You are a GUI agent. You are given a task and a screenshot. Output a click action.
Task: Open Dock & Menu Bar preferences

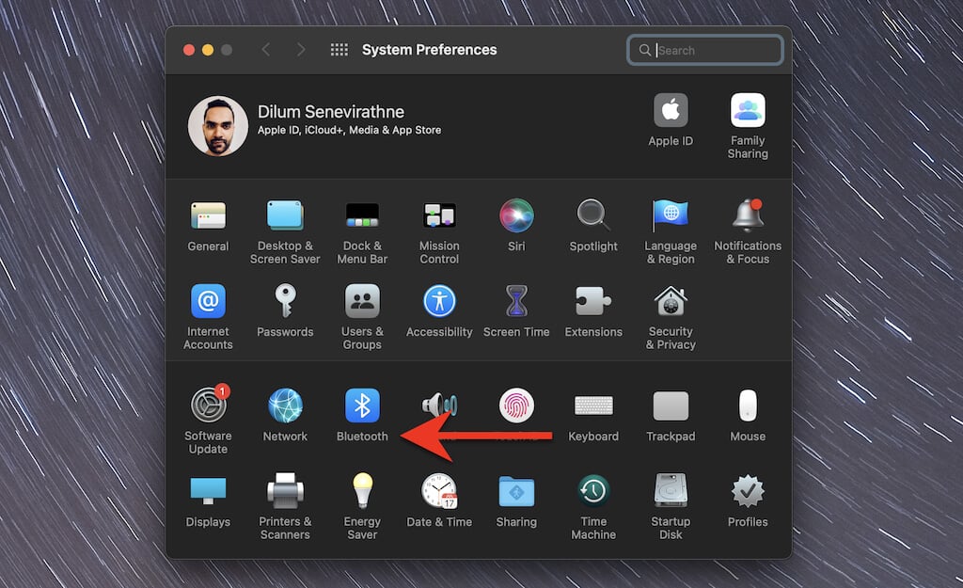362,216
